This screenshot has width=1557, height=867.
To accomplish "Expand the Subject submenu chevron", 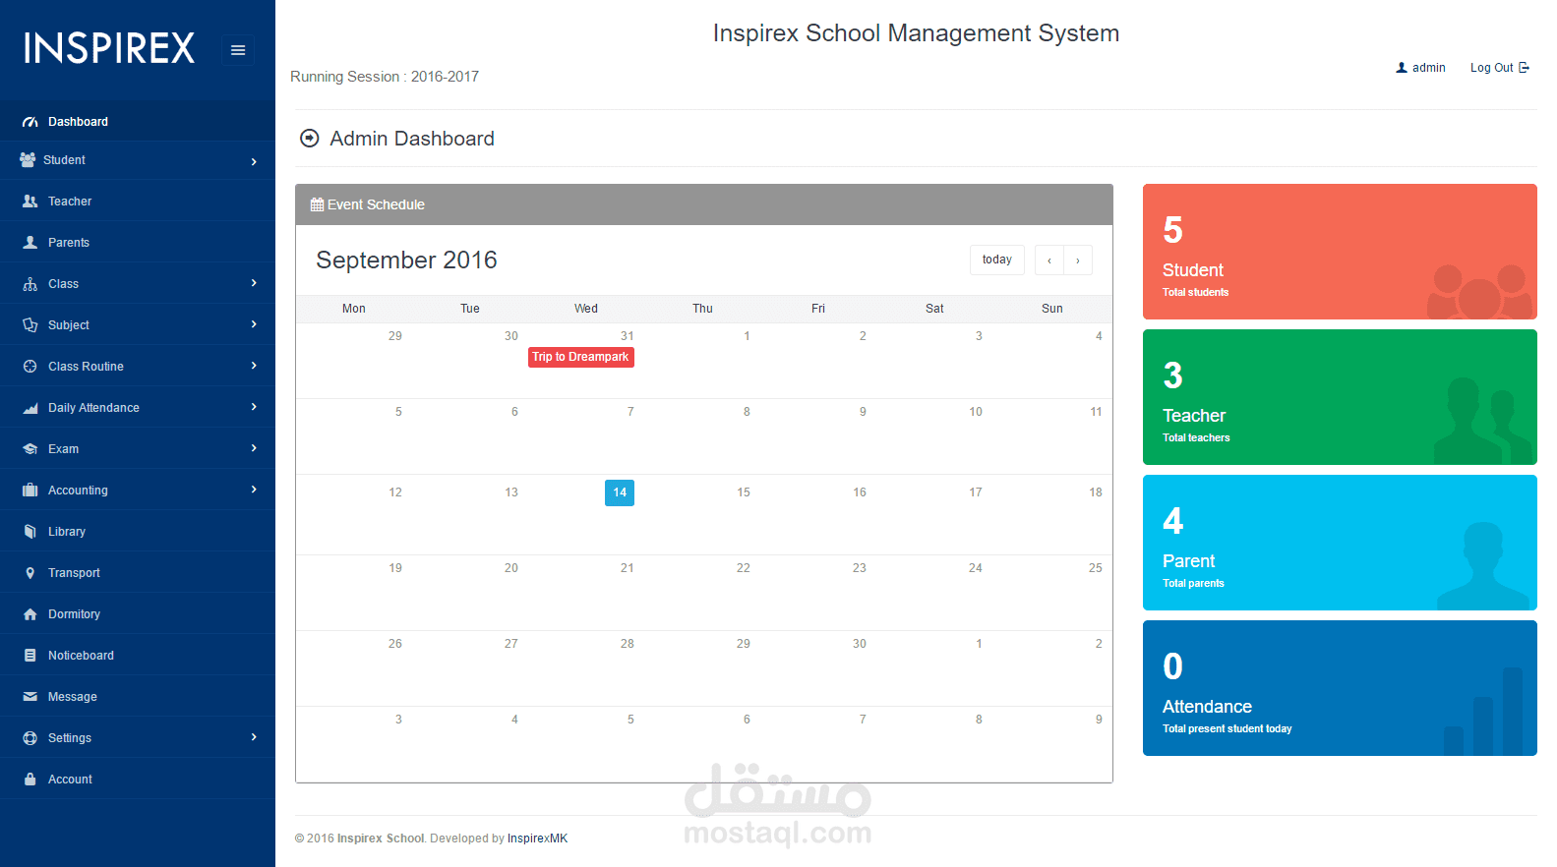I will [x=254, y=324].
